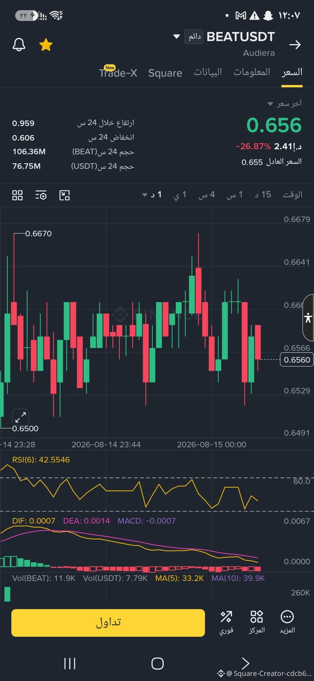Viewport: 314px width, 681px height.
Task: Tap the 24h low value 0.606
Action: [23, 138]
